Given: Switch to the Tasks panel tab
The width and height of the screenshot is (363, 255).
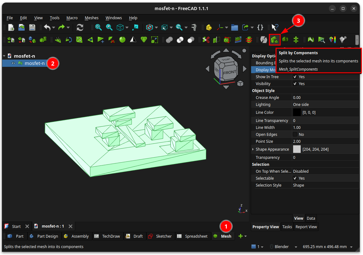Looking at the screenshot, I should tap(287, 227).
